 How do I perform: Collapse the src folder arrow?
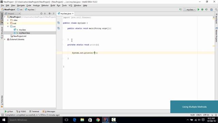coord(8,27)
